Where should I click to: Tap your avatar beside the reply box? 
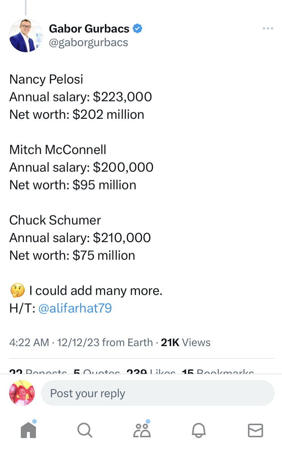click(22, 393)
